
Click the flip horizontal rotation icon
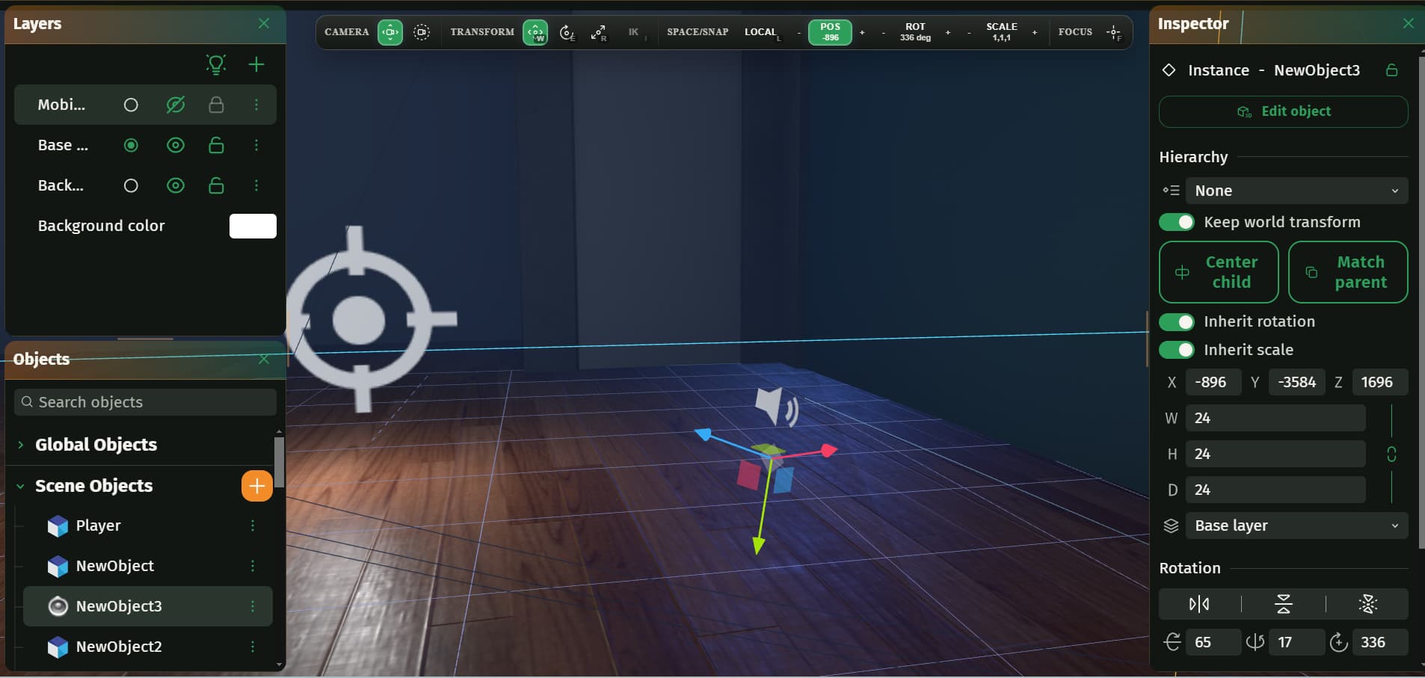1199,604
